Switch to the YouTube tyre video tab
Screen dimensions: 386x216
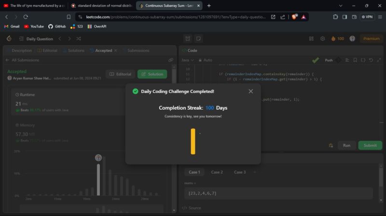click(34, 5)
